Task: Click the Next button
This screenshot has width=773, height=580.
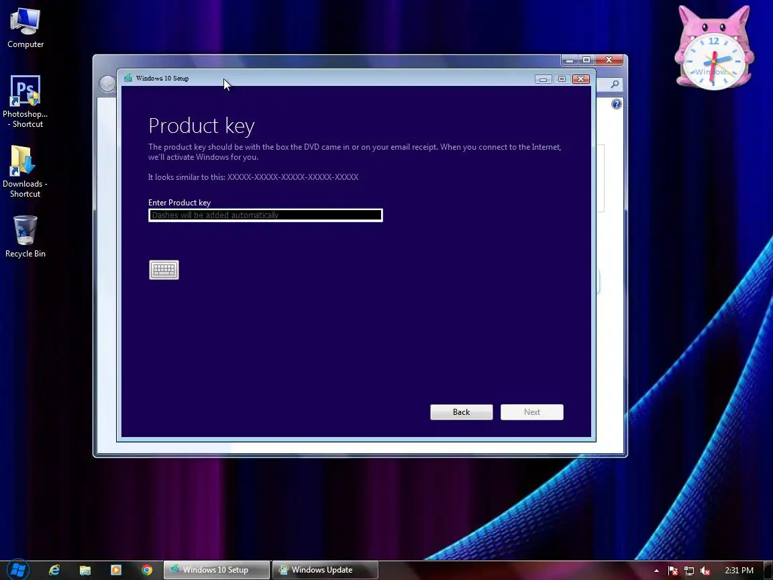Action: click(x=531, y=412)
